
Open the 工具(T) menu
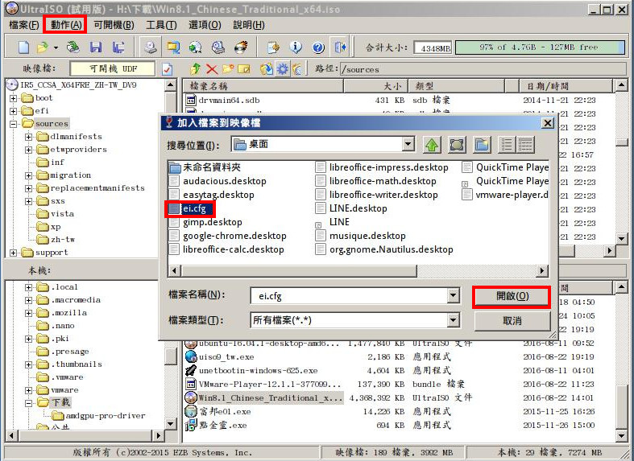tap(161, 25)
